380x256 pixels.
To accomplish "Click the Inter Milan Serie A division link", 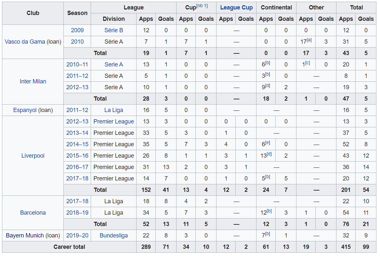I will coord(113,64).
